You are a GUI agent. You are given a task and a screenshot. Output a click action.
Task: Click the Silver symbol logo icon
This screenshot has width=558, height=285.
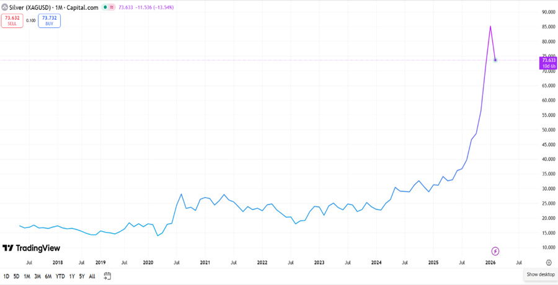[x=4, y=7]
